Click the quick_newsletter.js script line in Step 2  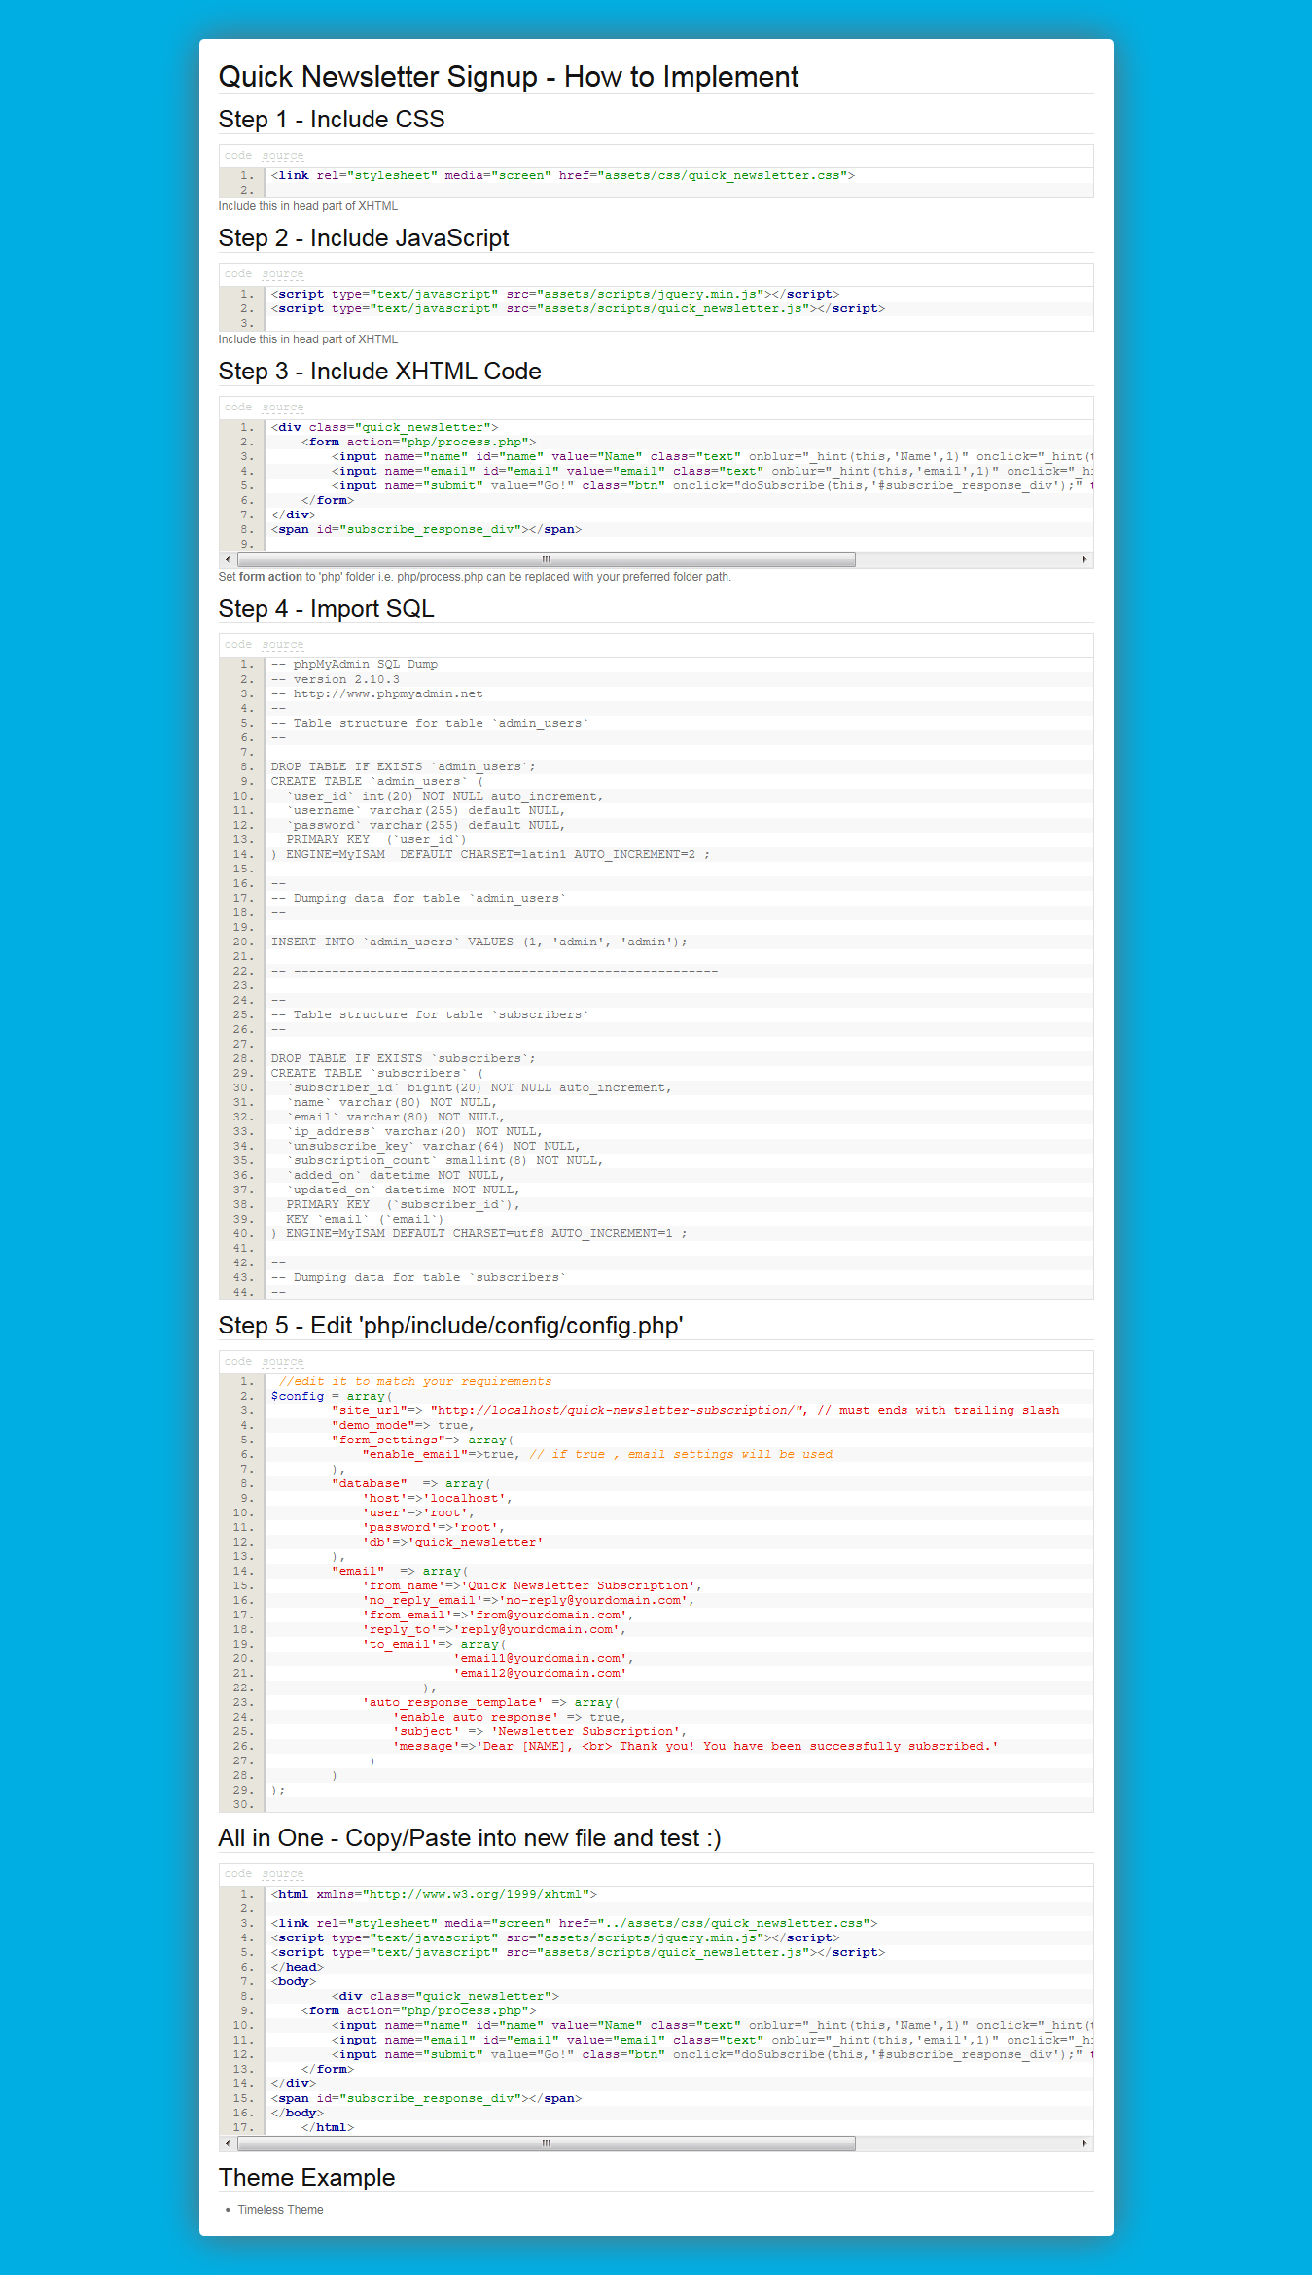tap(579, 309)
